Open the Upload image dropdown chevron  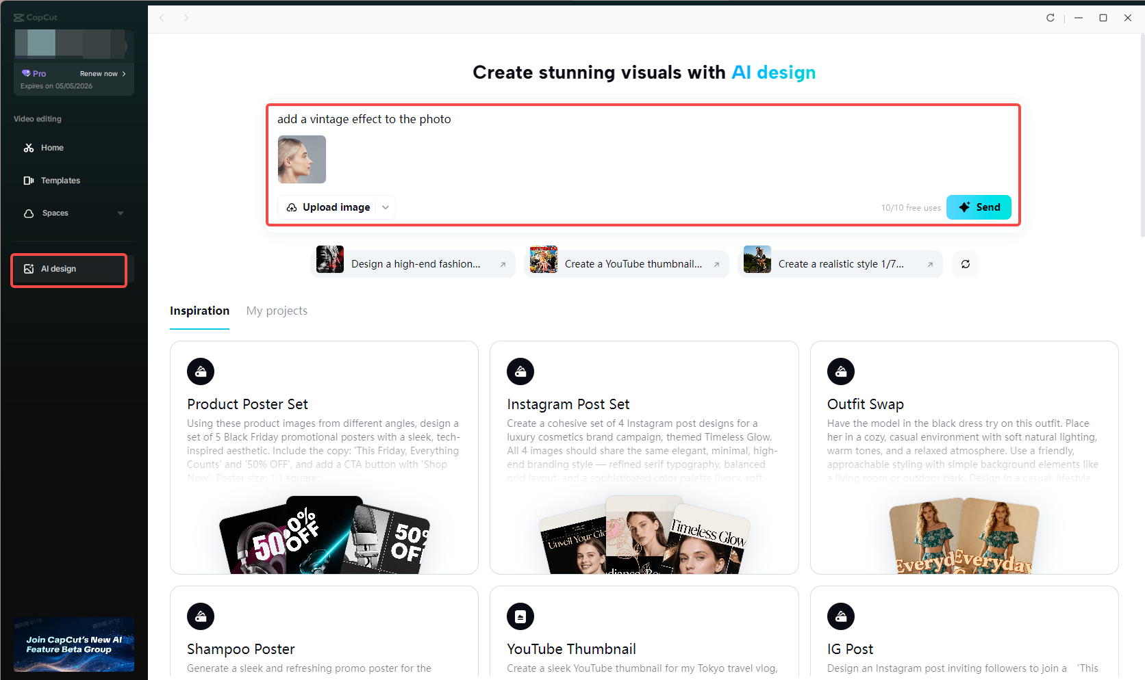click(386, 207)
